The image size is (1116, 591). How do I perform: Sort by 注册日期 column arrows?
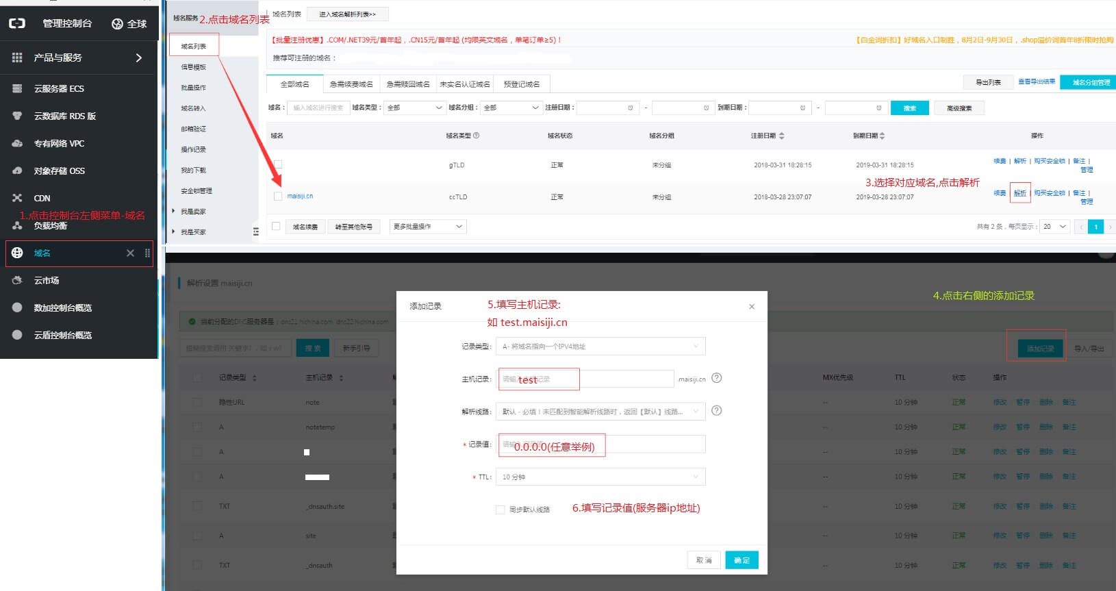coord(782,136)
